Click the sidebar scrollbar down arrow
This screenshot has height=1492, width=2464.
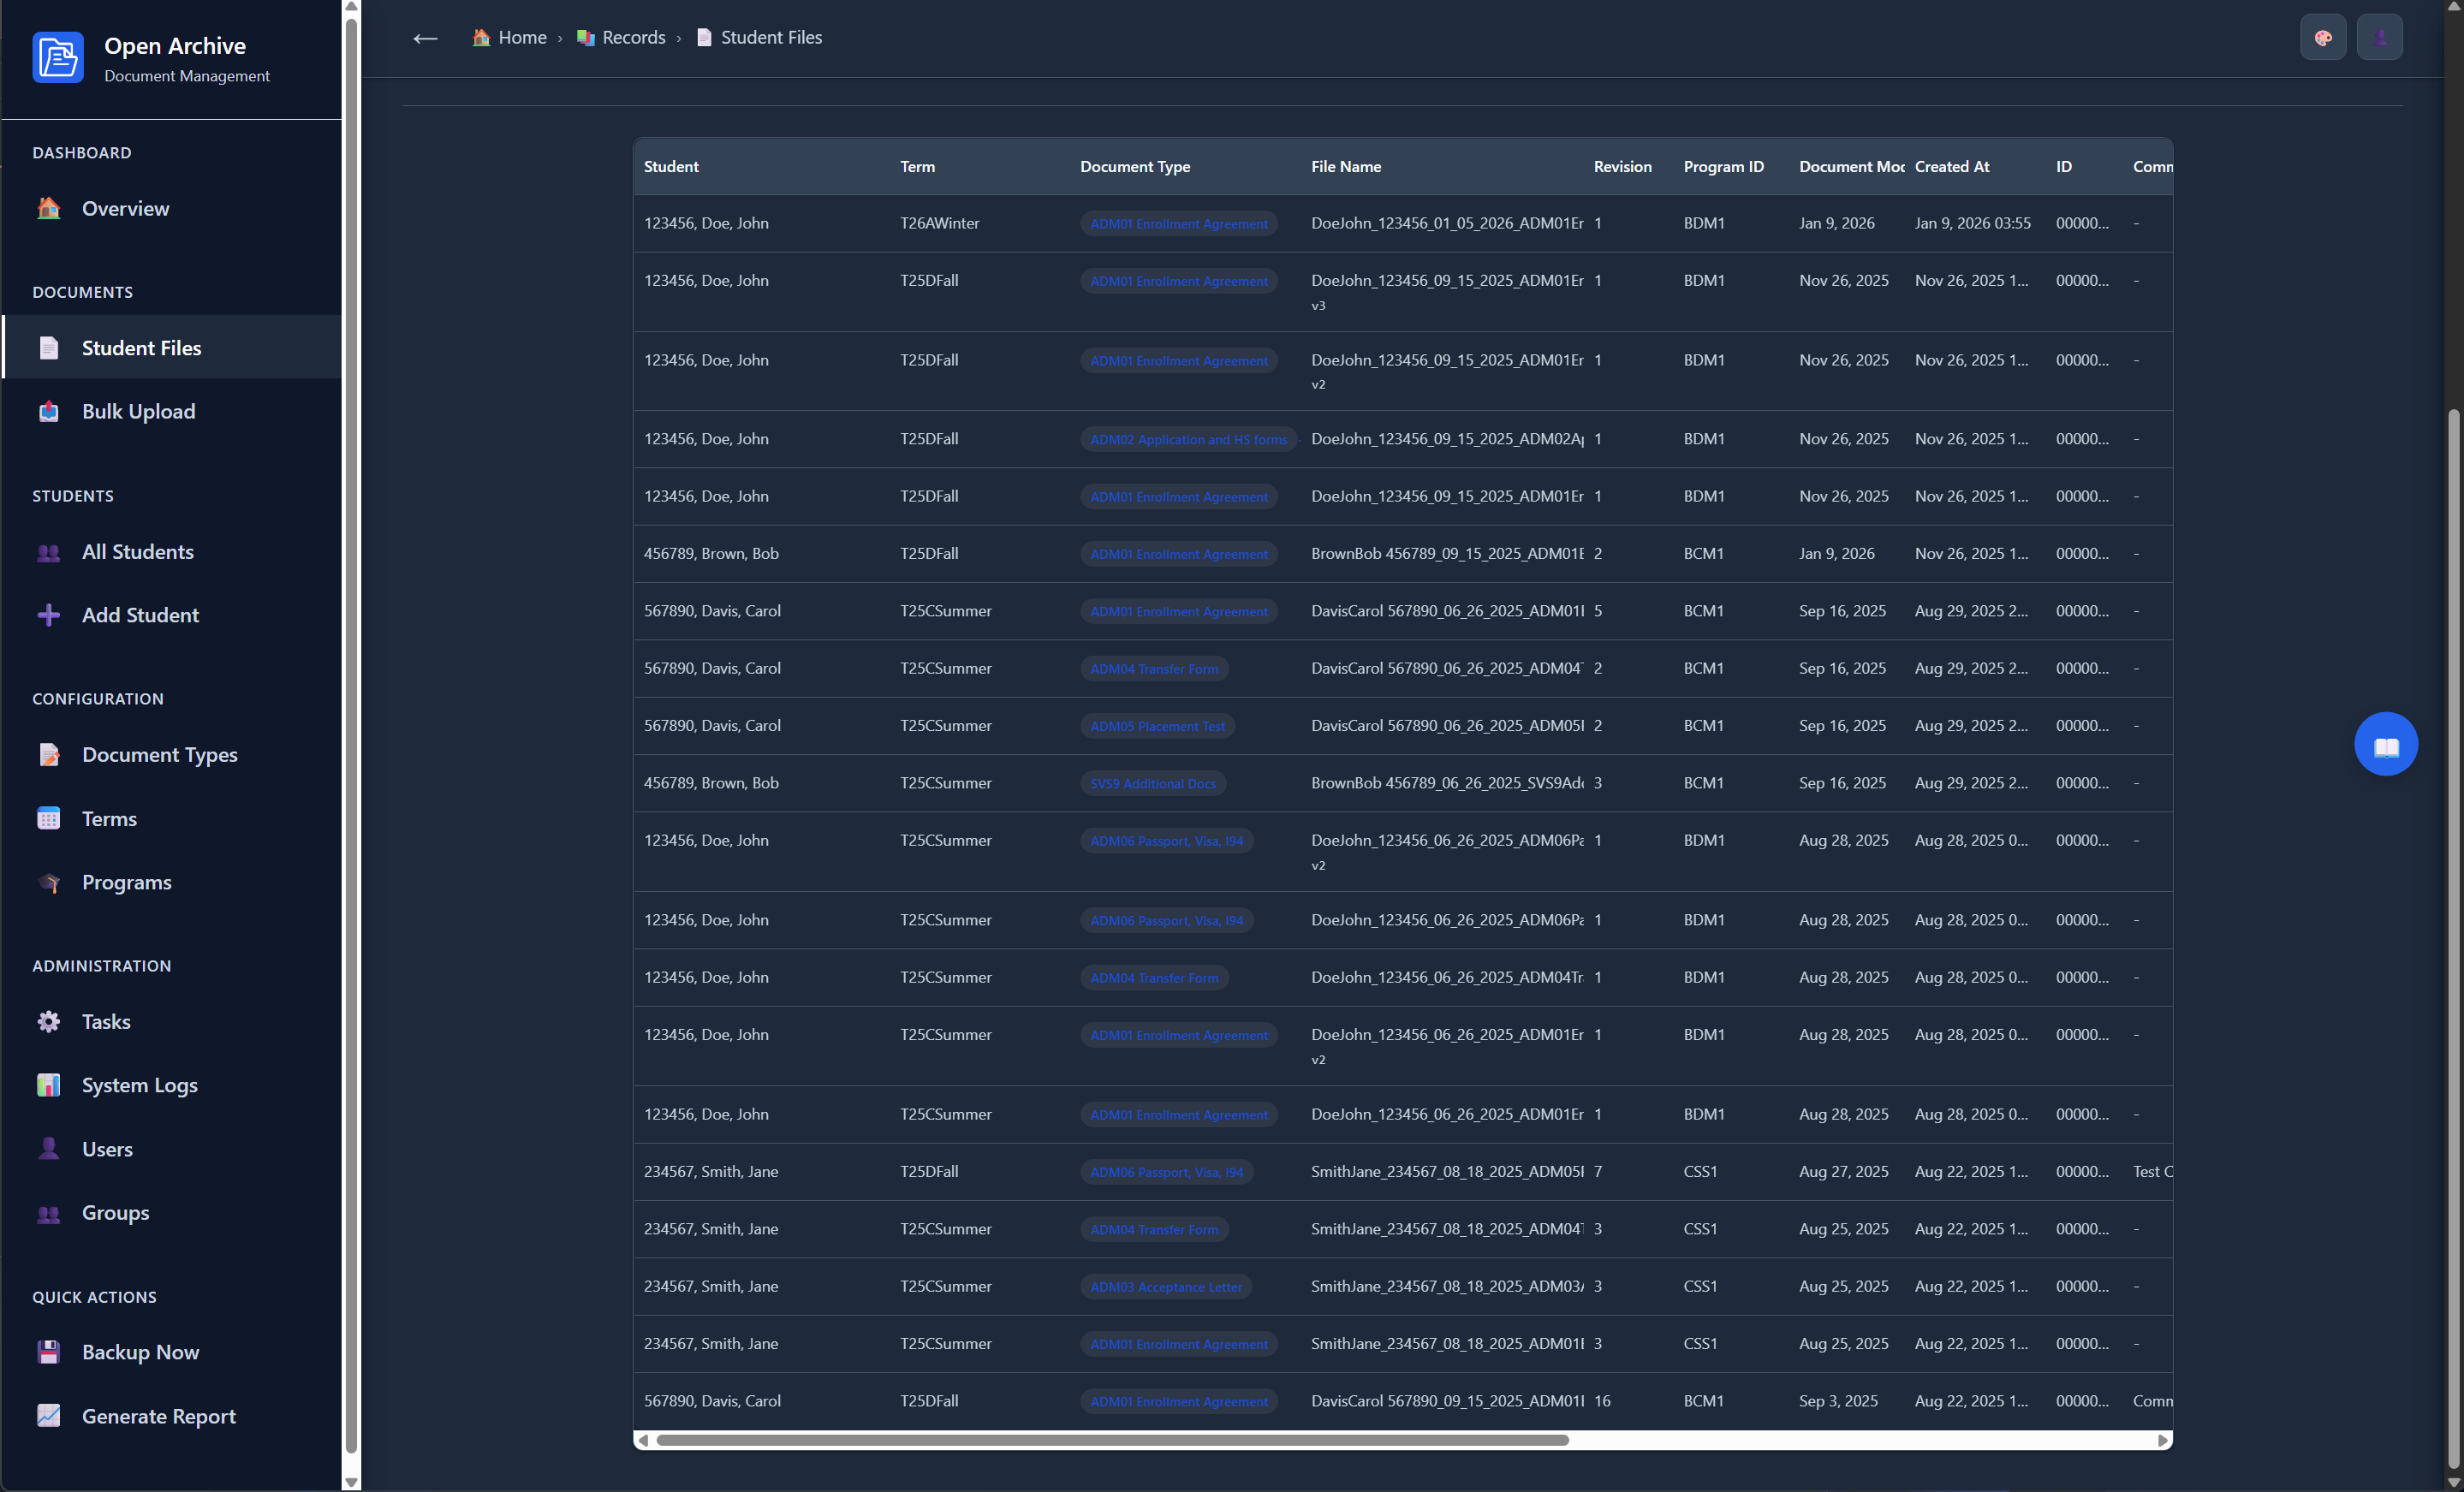[351, 1482]
